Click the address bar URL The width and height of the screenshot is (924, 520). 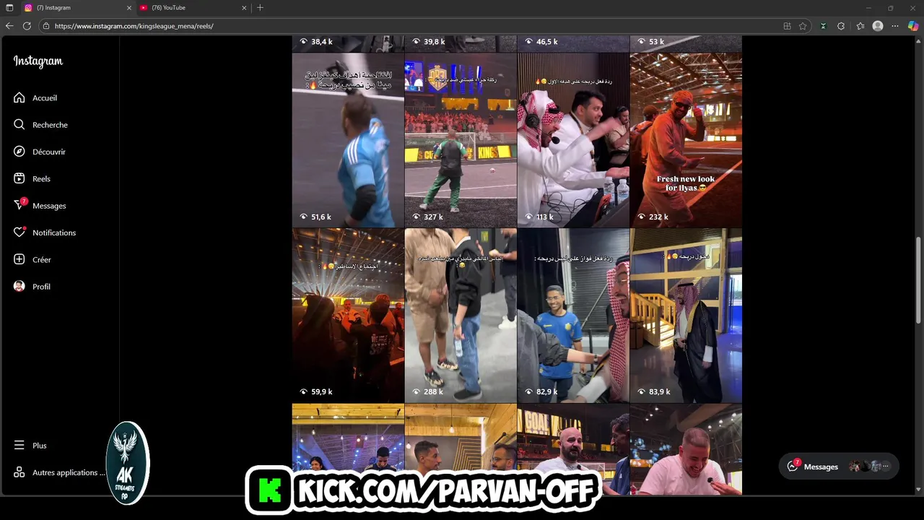pyautogui.click(x=134, y=26)
